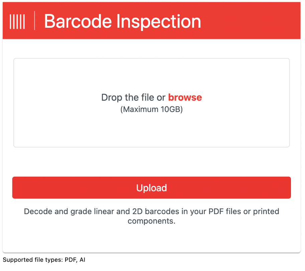
Task: Click the "Drop the file or" text
Action: click(x=133, y=97)
